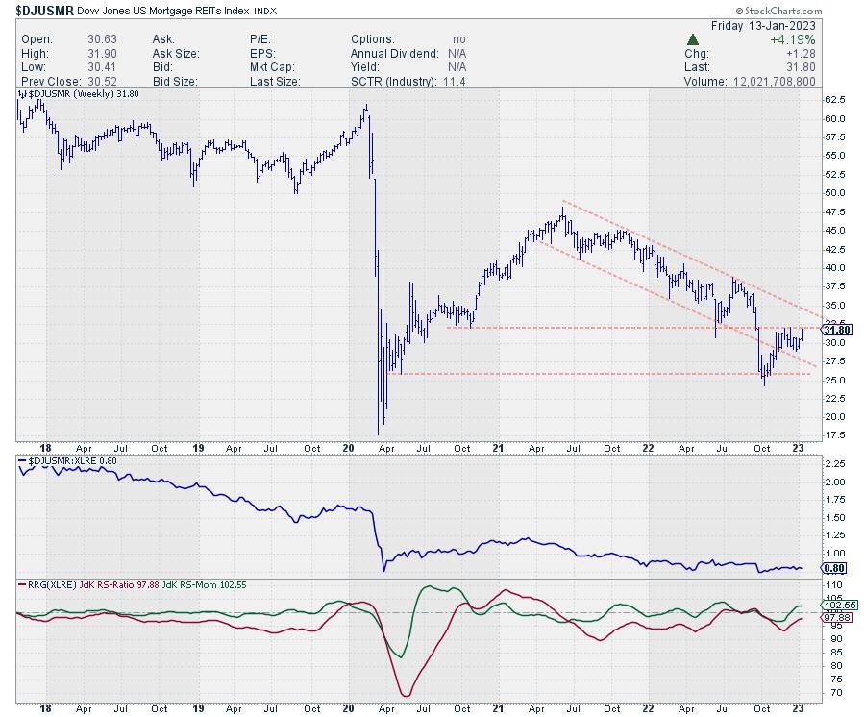Click the 'Friday 13-Jan-2023' date text

tap(763, 26)
